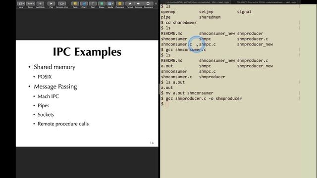Click 'openmp' in terminal listing
This screenshot has height=178, width=317.
point(168,12)
